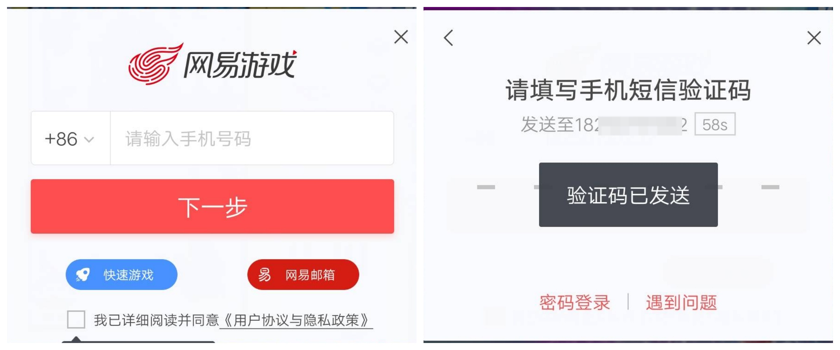Click the 网易游戏 wordmark text
Viewport: 840px width, 350px height.
click(x=240, y=65)
